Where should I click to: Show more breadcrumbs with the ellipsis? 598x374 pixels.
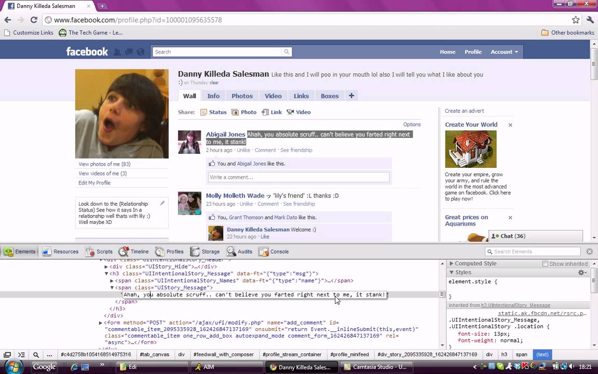(x=49, y=355)
